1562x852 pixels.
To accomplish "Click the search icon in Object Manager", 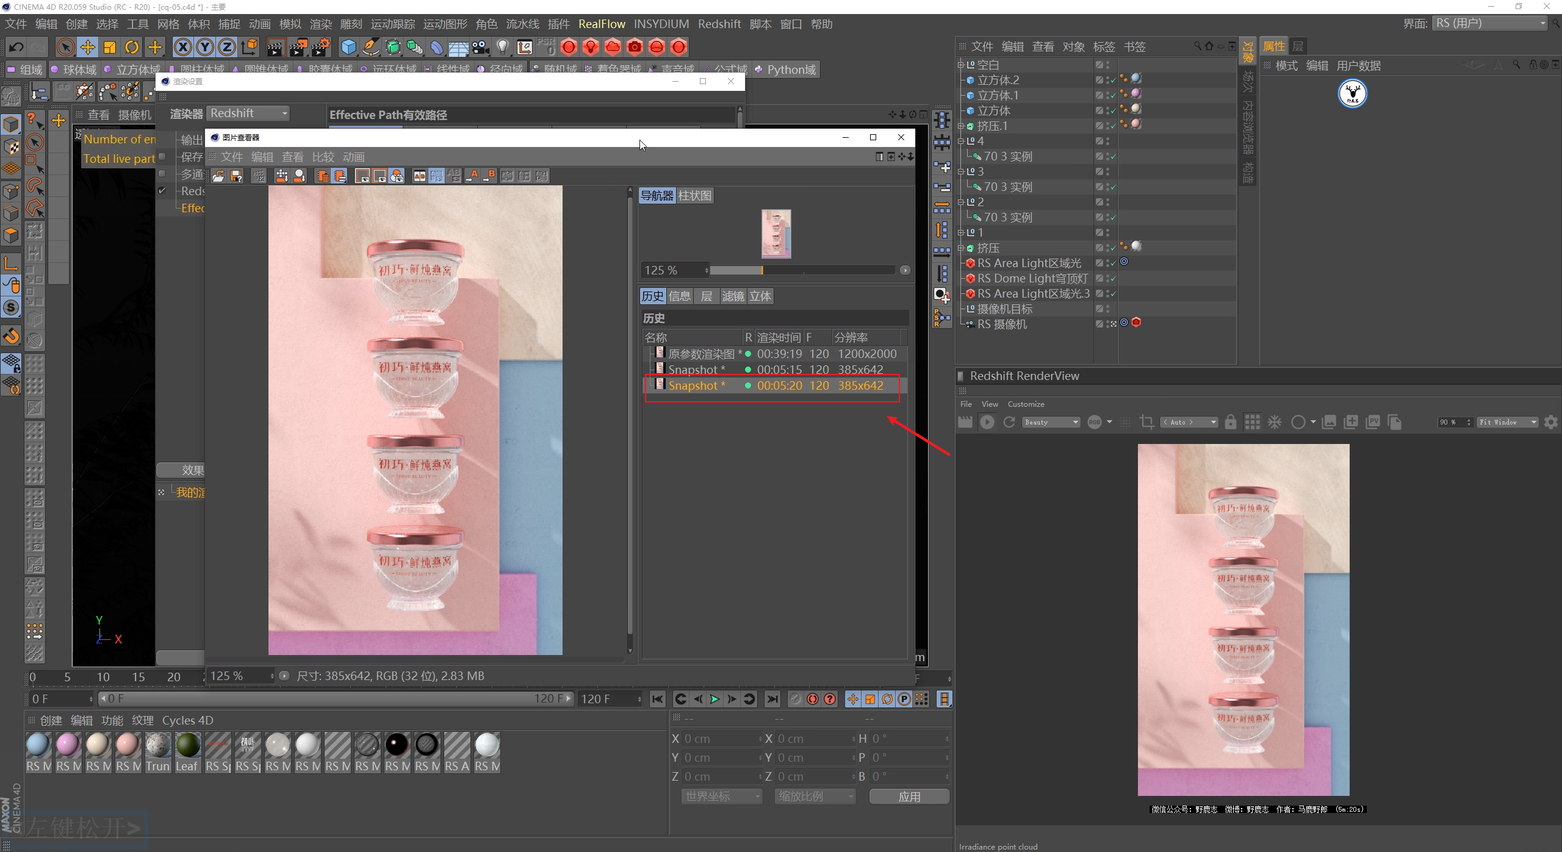I will (x=1197, y=46).
